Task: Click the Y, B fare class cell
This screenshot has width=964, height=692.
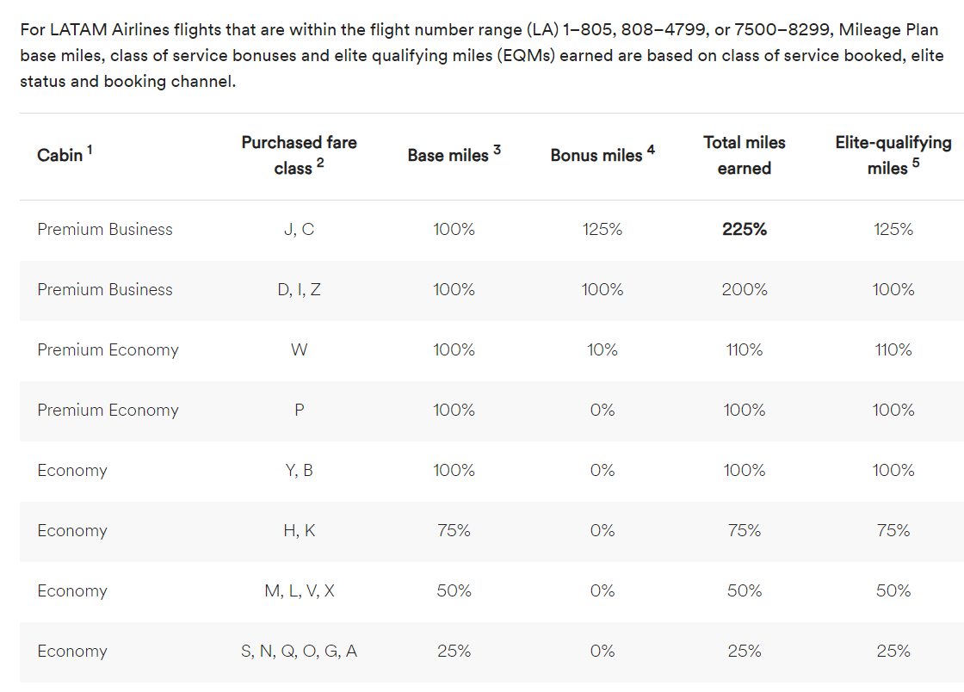Action: coord(299,471)
